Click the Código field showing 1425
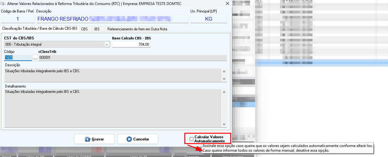The width and height of the screenshot is (388, 157). 18,58
